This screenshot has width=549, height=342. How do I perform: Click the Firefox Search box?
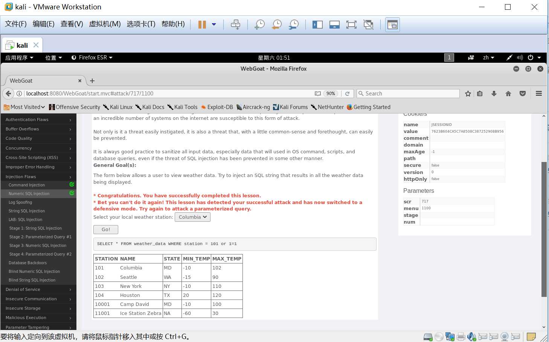(x=408, y=94)
